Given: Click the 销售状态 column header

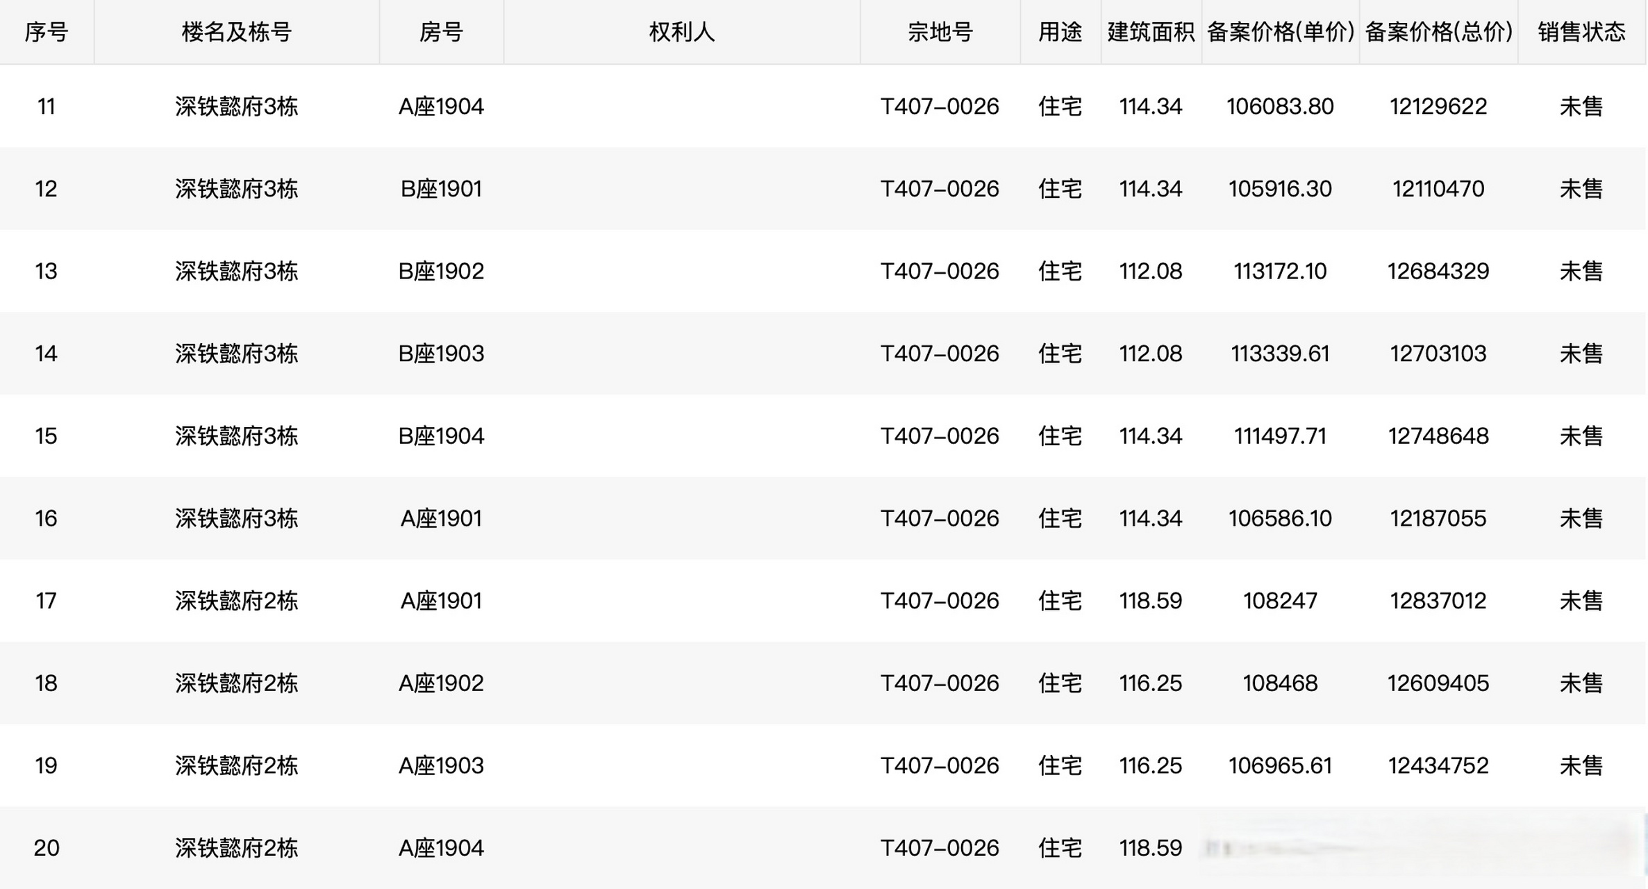Looking at the screenshot, I should pyautogui.click(x=1581, y=32).
